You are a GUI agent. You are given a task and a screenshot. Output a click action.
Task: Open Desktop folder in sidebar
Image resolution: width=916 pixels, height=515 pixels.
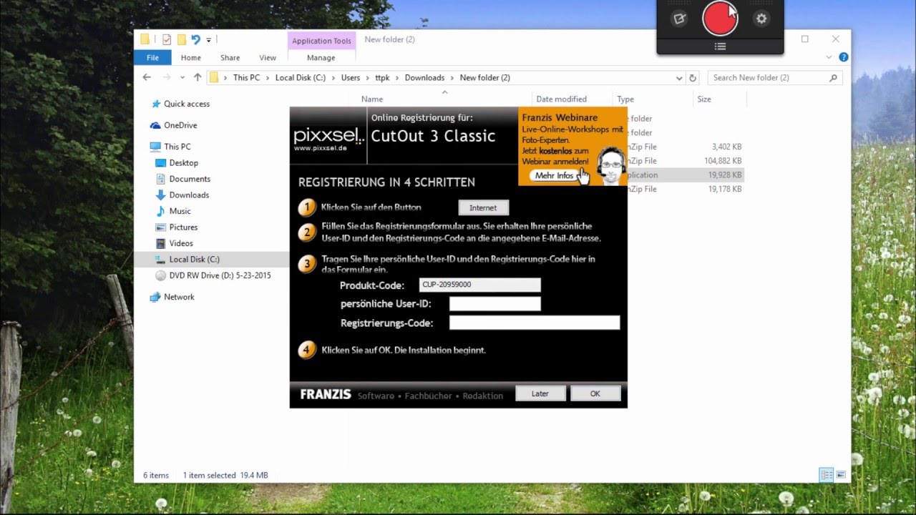[x=183, y=163]
